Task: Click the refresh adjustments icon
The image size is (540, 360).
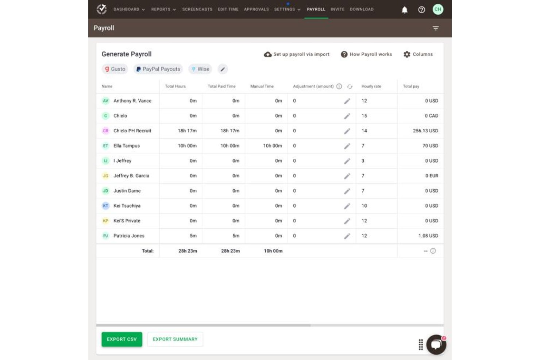Action: point(350,86)
